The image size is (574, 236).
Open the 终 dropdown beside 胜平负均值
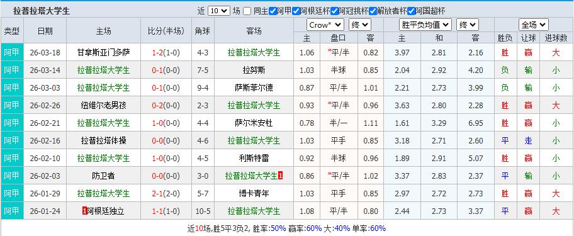tap(468, 25)
